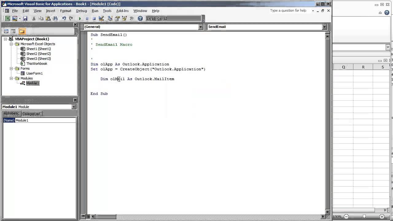Click column R header in Excel window
This screenshot has width=393, height=221.
coord(363,67)
